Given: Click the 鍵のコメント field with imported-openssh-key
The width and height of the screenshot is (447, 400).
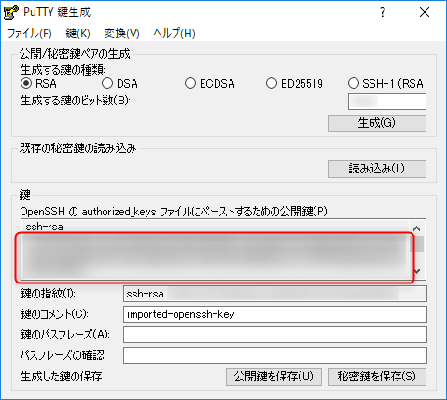Looking at the screenshot, I should (x=275, y=314).
